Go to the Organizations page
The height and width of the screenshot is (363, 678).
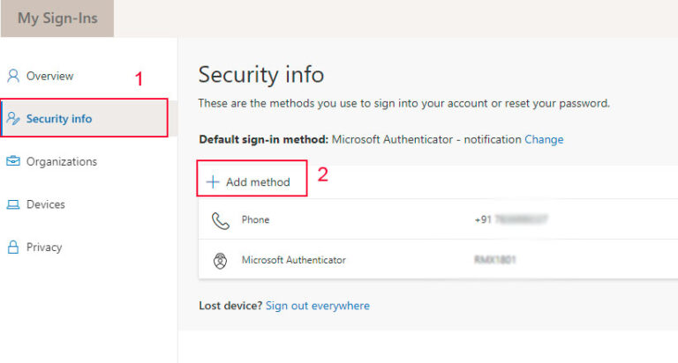pyautogui.click(x=62, y=161)
